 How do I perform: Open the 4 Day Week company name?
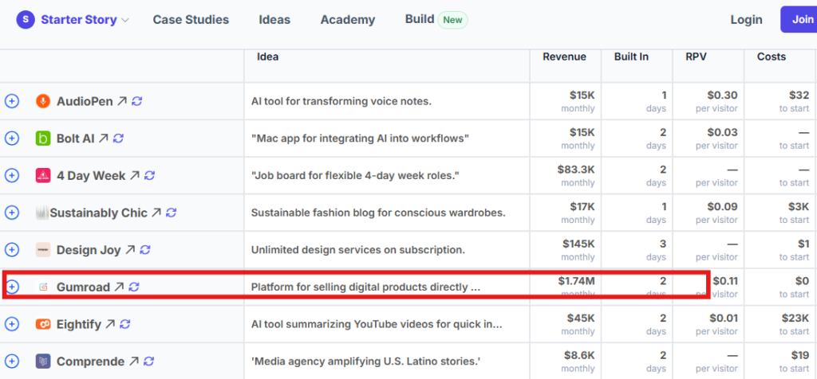91,176
